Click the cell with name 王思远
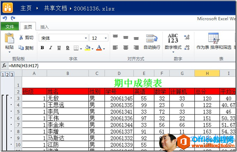 coord(68,105)
